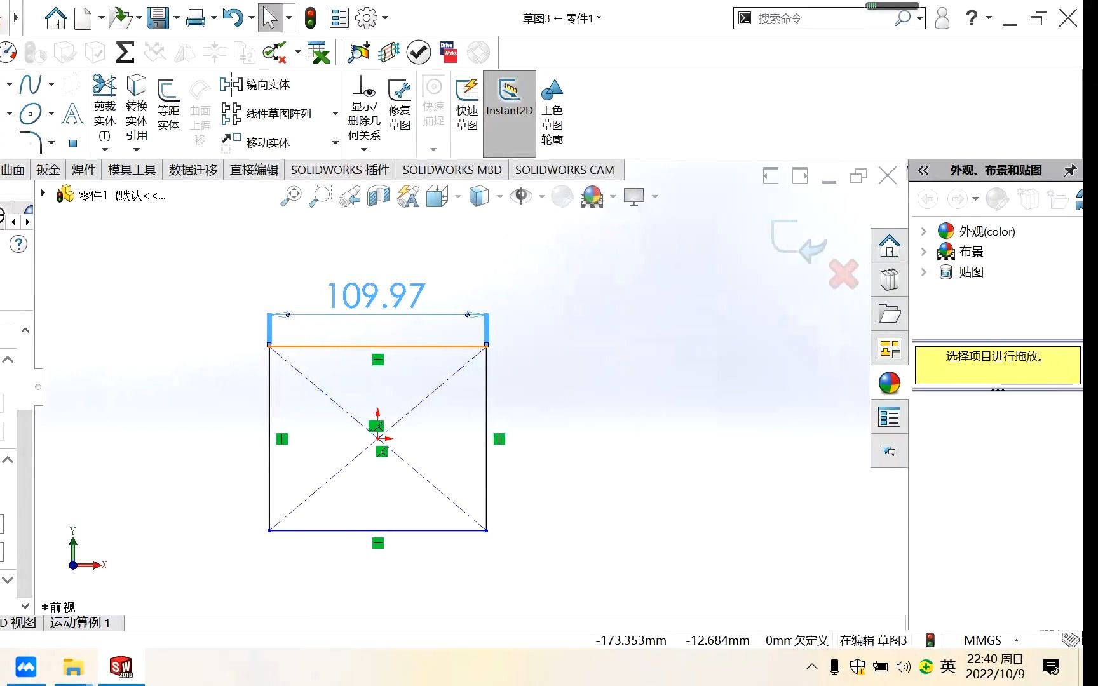The image size is (1098, 686).
Task: Click the Undo arrow icon
Action: point(233,18)
